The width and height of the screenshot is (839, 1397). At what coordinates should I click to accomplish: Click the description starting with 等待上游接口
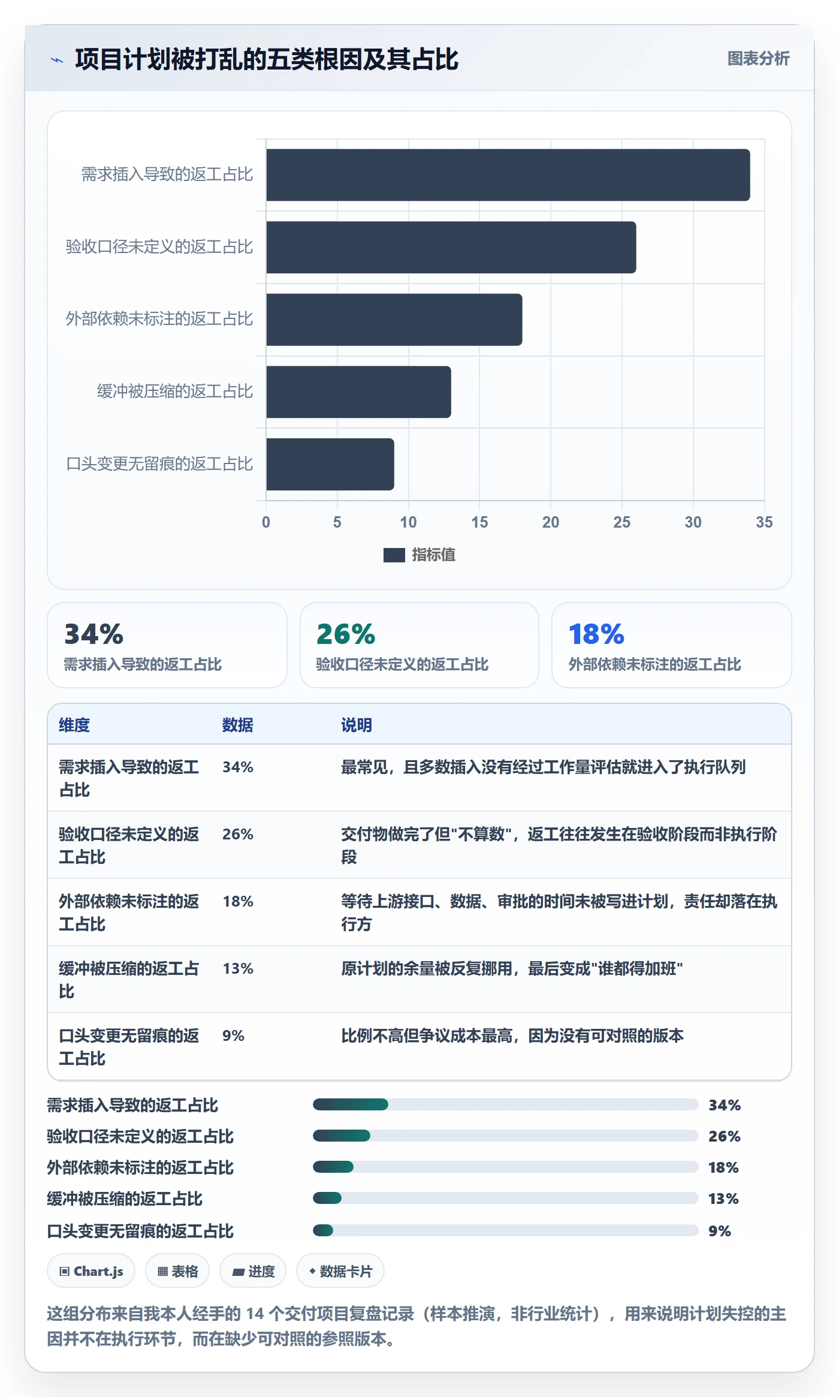coord(559,913)
